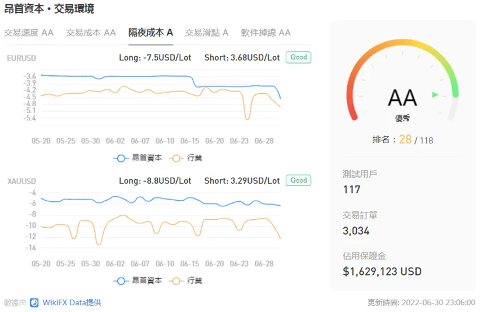Click XAUUSD Short: 3.29USD/Lot value
Viewport: 487px width, 312px height.
[242, 181]
